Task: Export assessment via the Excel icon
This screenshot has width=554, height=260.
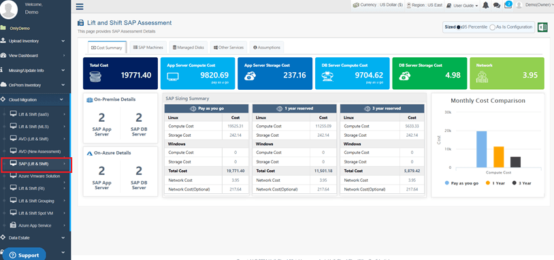Action: click(x=542, y=27)
